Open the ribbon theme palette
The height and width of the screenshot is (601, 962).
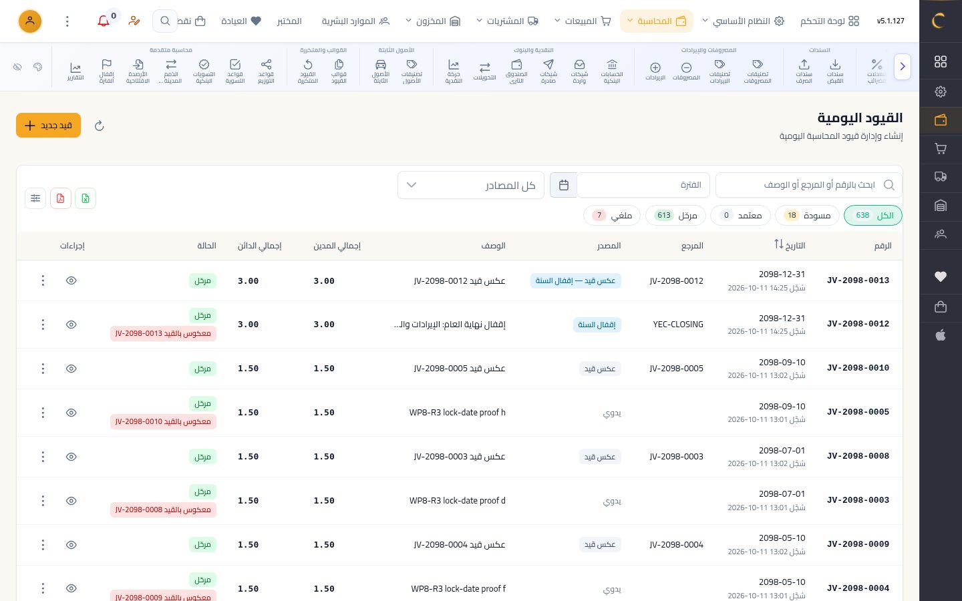coord(38,67)
